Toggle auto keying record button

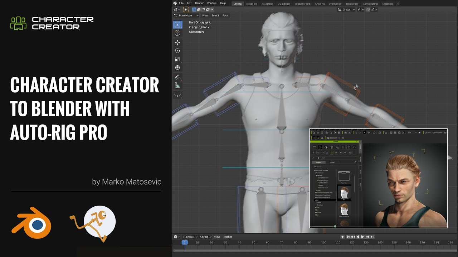click(342, 237)
